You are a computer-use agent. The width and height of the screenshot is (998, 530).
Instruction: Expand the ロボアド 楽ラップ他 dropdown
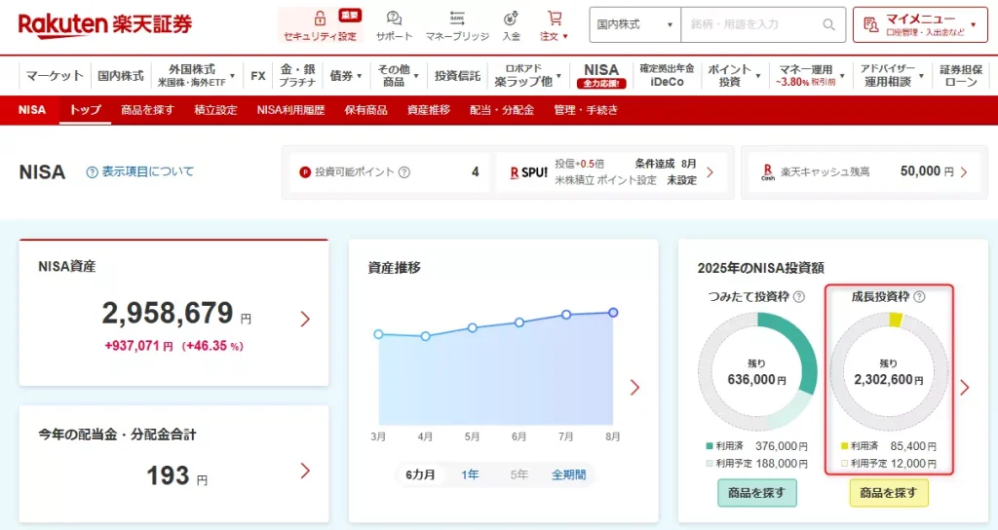tap(558, 76)
